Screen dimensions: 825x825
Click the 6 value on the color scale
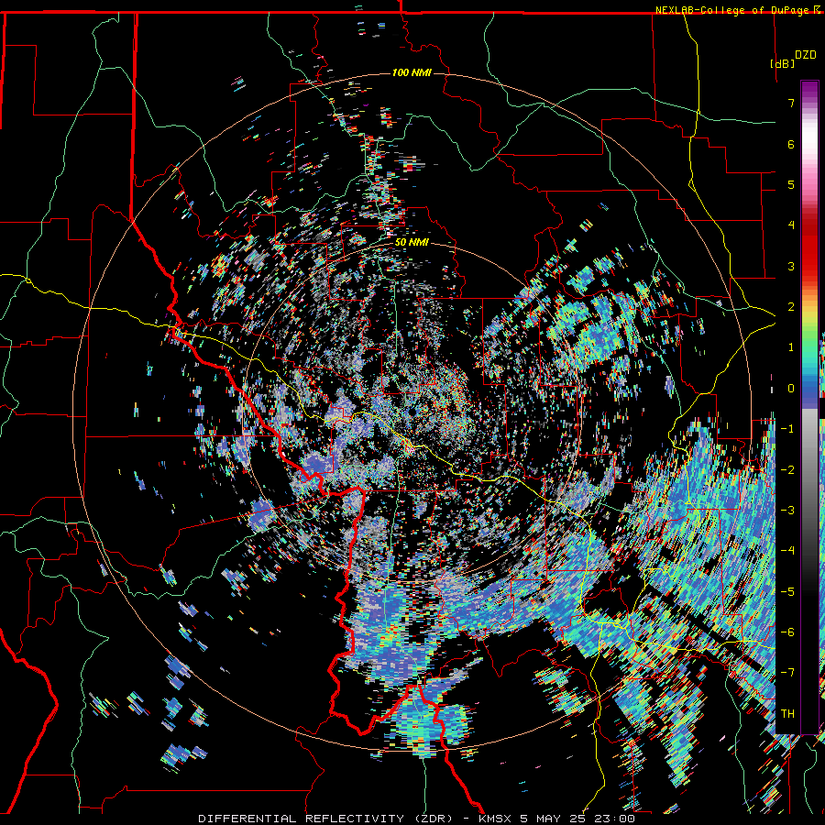[x=791, y=144]
